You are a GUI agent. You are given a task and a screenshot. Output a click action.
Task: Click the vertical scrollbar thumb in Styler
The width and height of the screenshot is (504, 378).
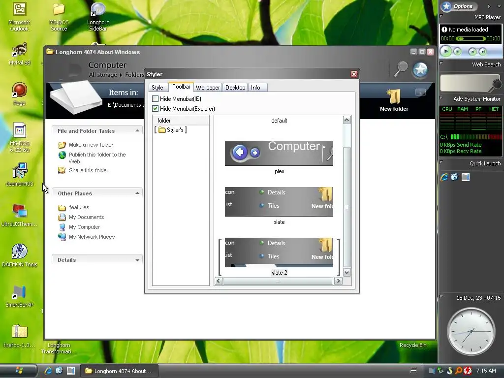point(347,207)
